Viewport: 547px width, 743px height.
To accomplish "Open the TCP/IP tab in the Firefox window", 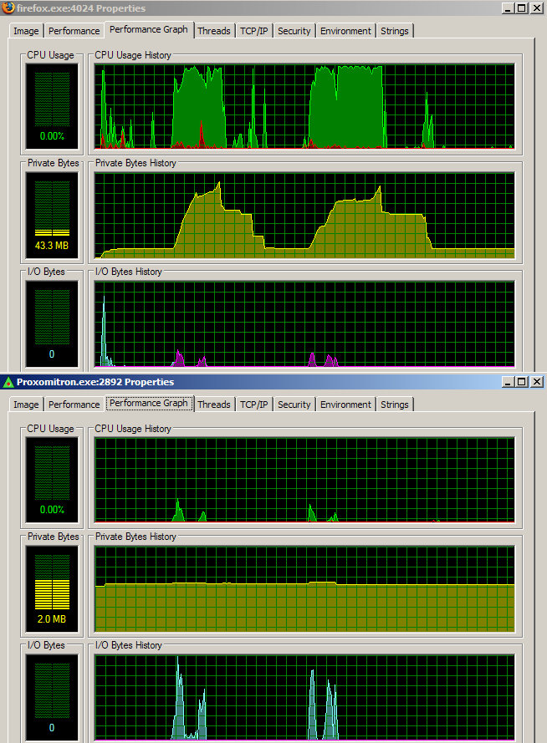I will click(253, 31).
